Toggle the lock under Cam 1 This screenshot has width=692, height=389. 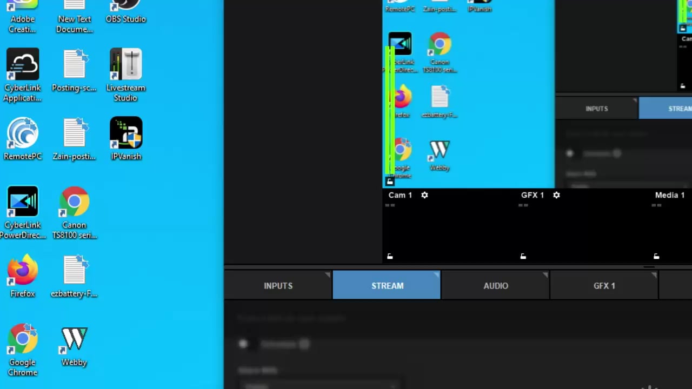tap(390, 256)
